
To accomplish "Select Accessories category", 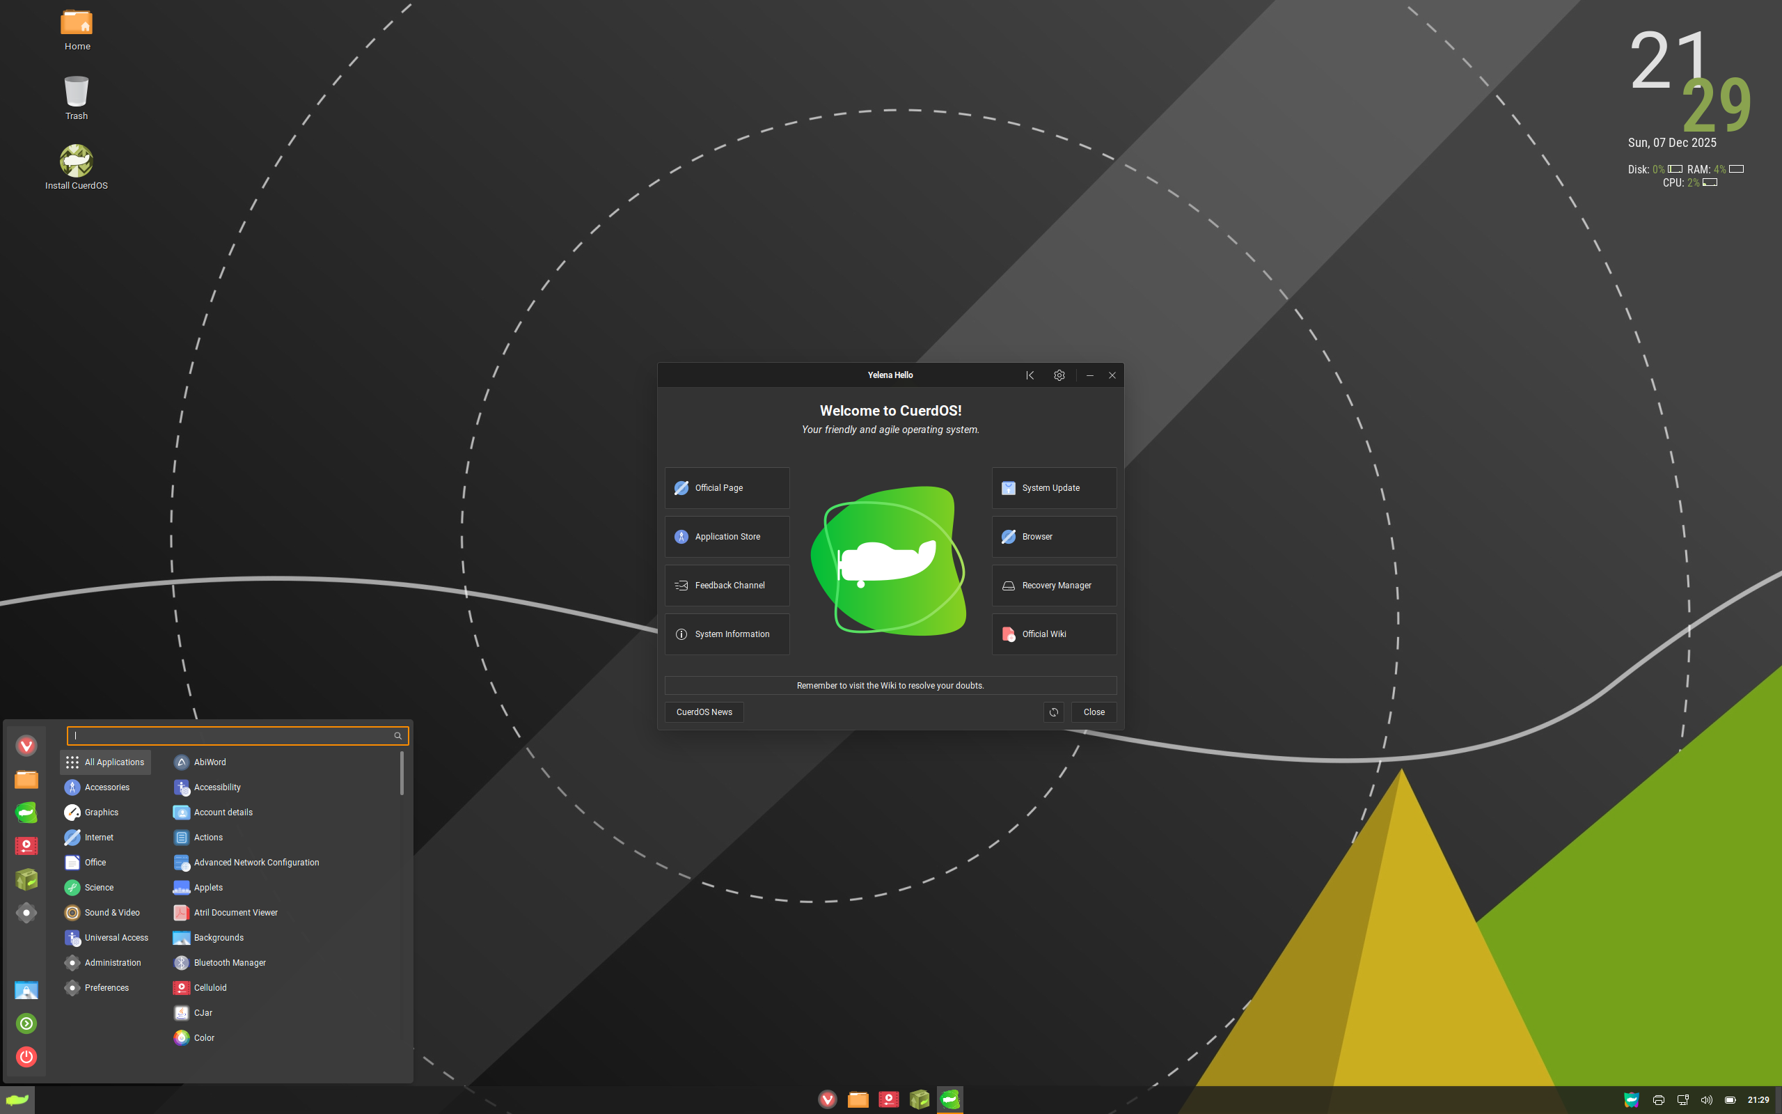I will (x=105, y=787).
